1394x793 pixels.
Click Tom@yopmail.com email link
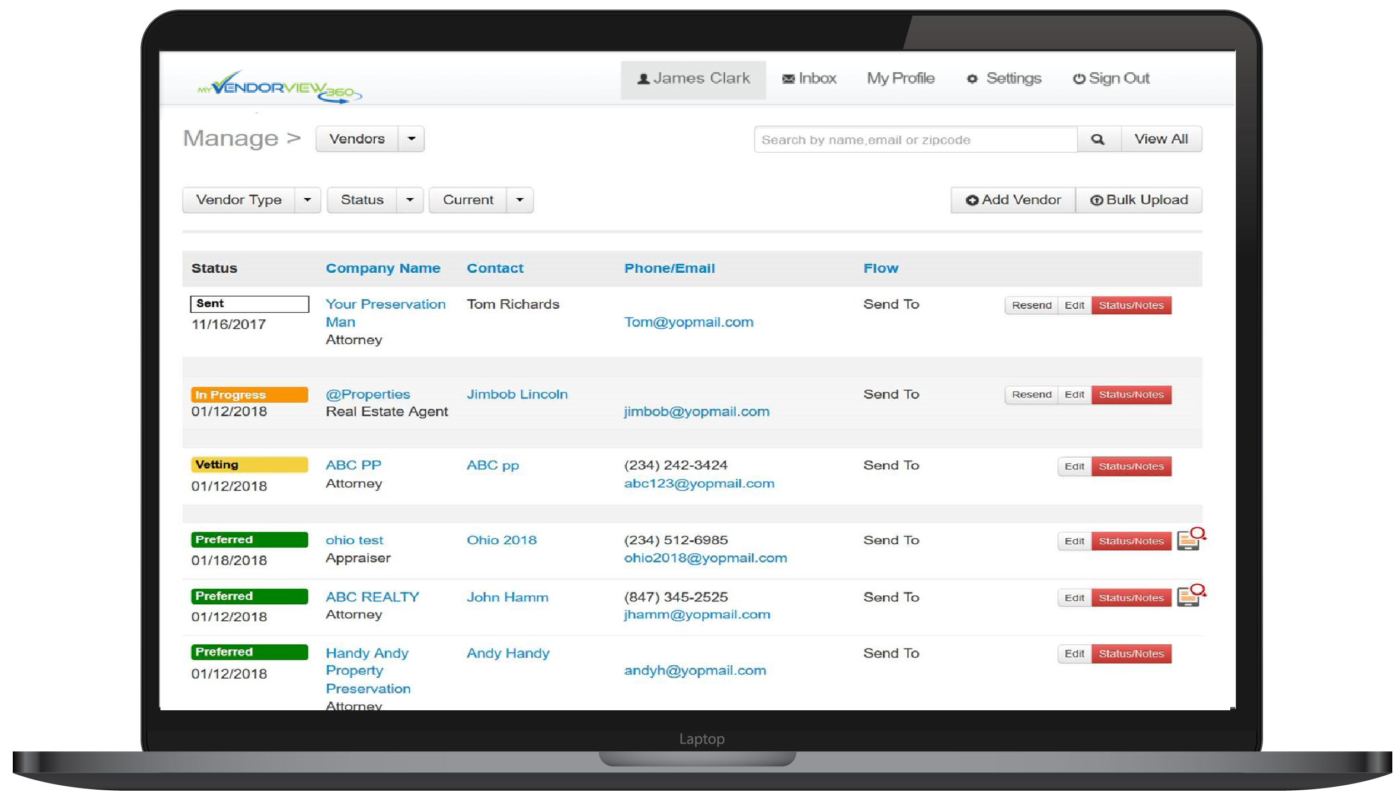[689, 323]
